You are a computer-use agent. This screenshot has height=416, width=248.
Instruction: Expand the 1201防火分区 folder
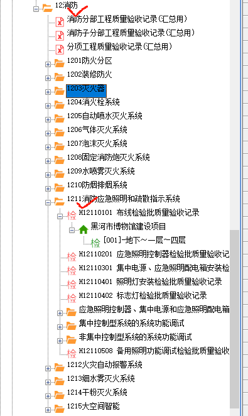coord(48,64)
